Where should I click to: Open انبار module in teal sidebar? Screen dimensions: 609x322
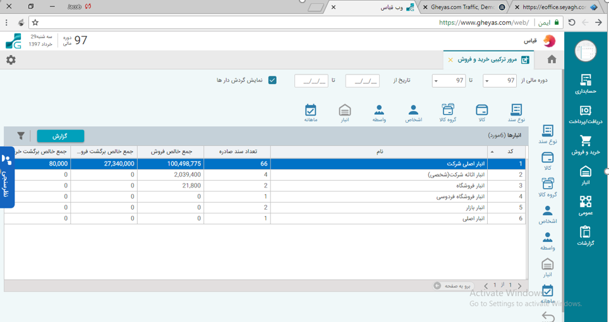(585, 176)
